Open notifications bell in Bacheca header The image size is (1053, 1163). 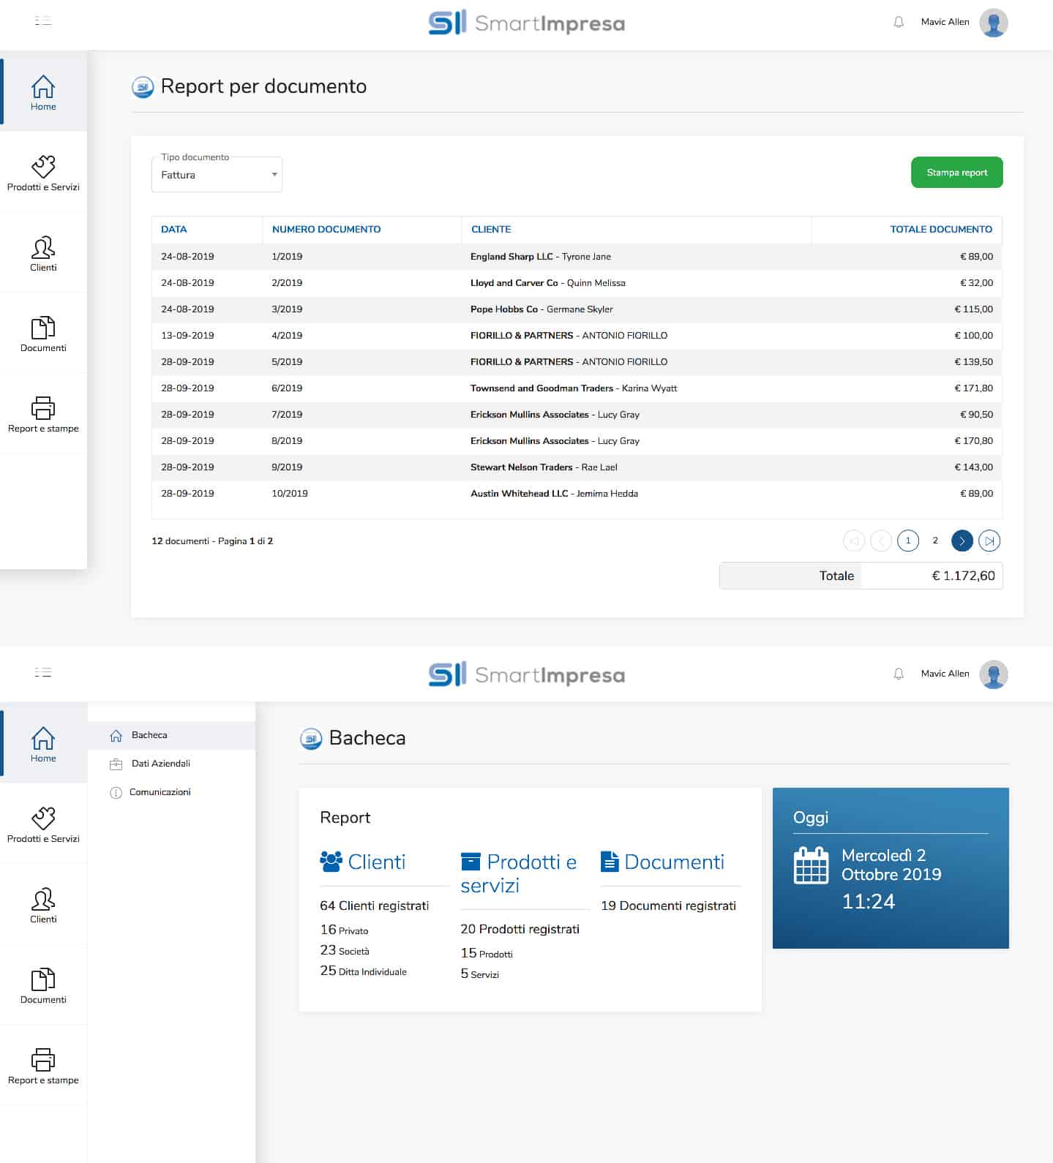point(899,674)
